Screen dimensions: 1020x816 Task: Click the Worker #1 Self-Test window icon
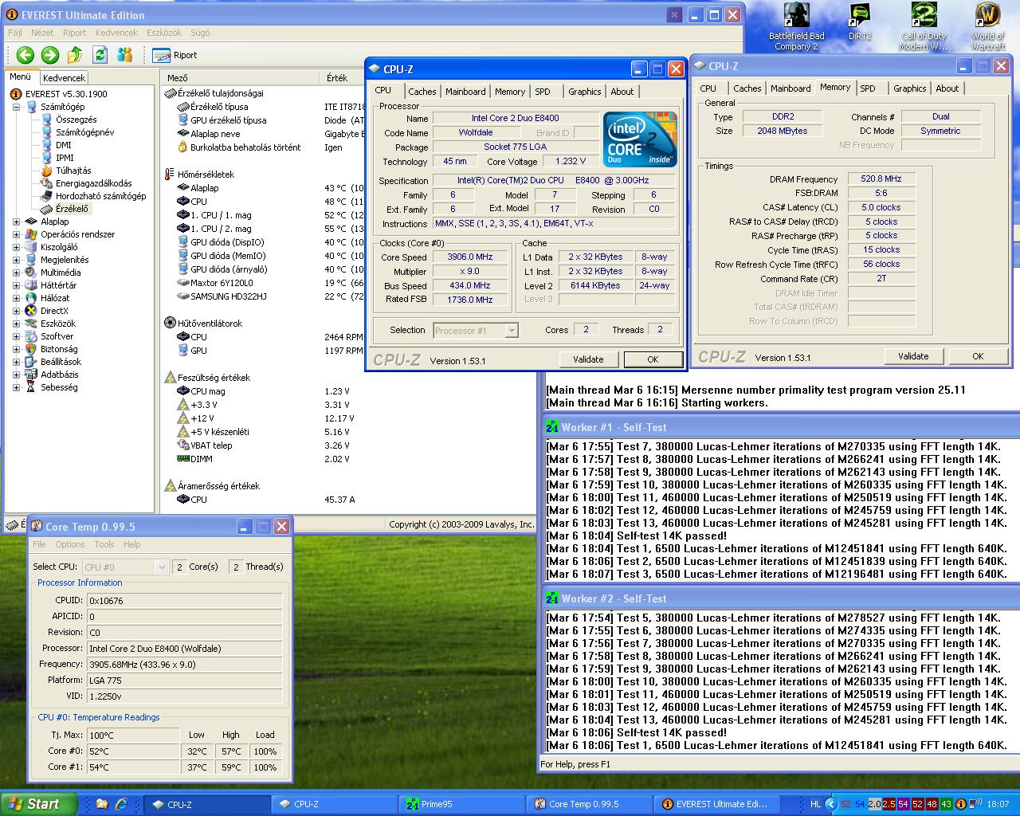551,427
